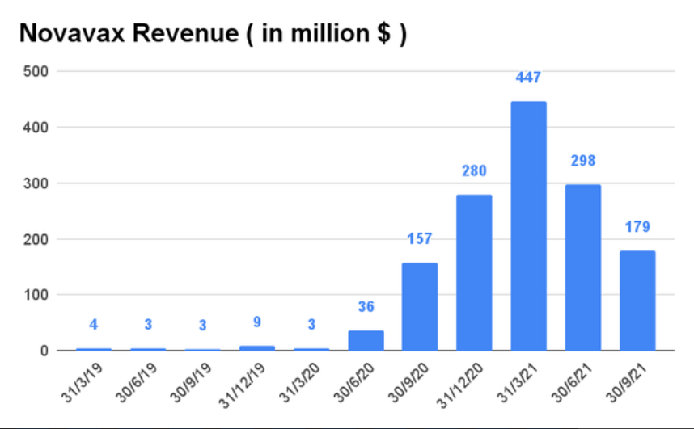Click the data label 179
Image resolution: width=694 pixels, height=429 pixels.
[x=637, y=227]
